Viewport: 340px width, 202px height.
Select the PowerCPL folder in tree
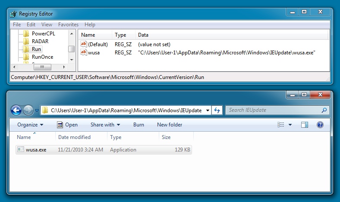[43, 33]
